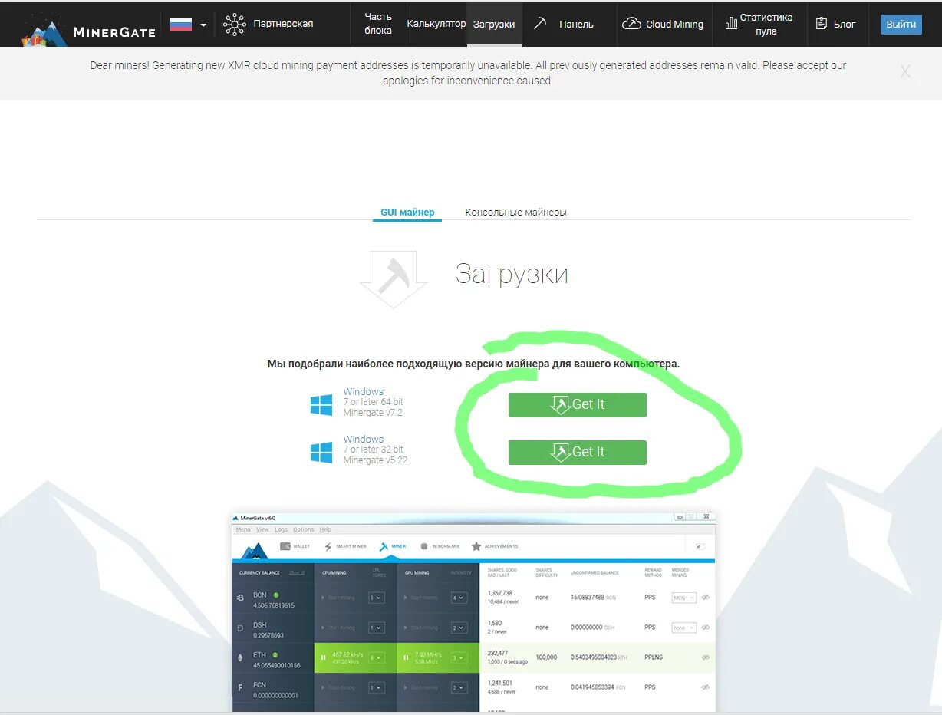The width and height of the screenshot is (942, 715).
Task: Click the BCN coin icon
Action: click(x=240, y=598)
